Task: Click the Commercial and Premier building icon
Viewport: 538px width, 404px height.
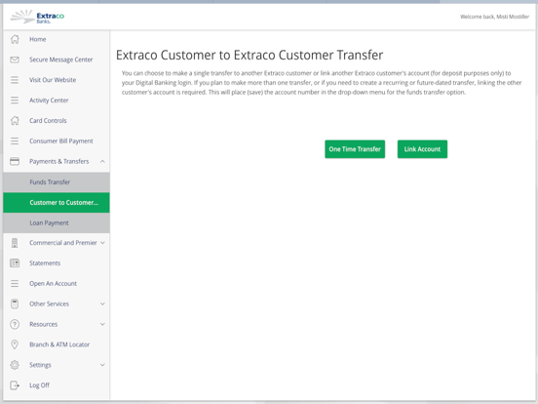Action: coord(15,243)
